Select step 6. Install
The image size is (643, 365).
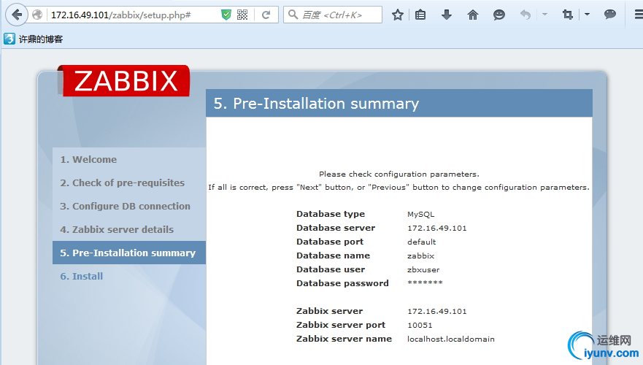(x=82, y=277)
